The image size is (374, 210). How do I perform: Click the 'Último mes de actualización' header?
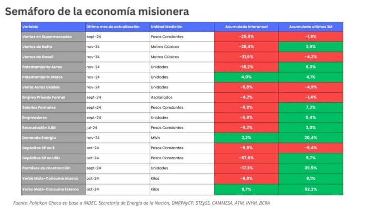coord(113,27)
